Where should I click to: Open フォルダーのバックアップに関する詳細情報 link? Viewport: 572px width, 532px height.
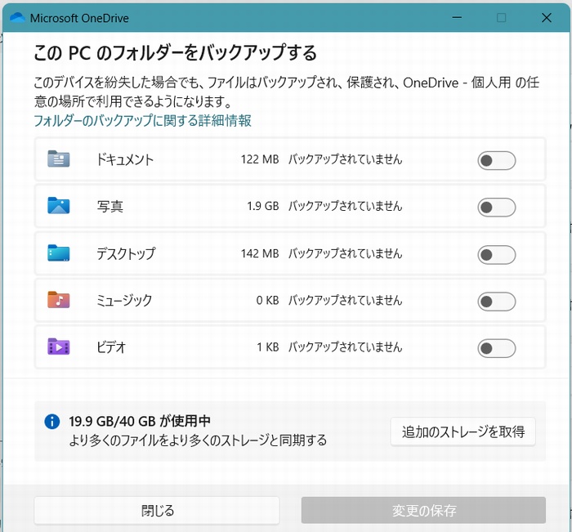tap(142, 121)
